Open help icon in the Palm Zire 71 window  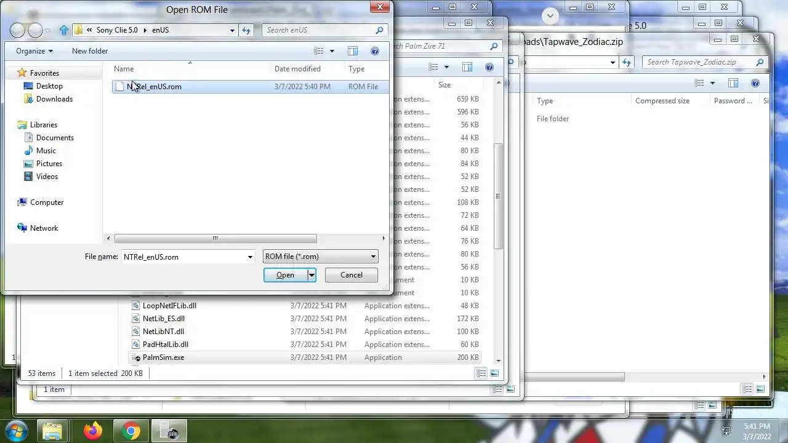click(489, 67)
